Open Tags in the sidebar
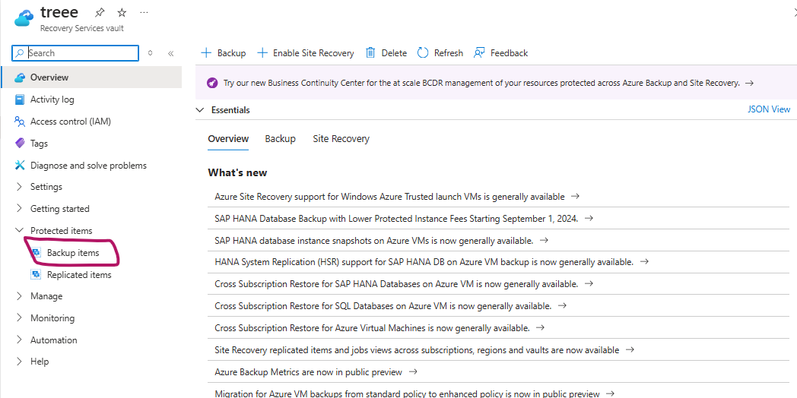 coord(39,144)
